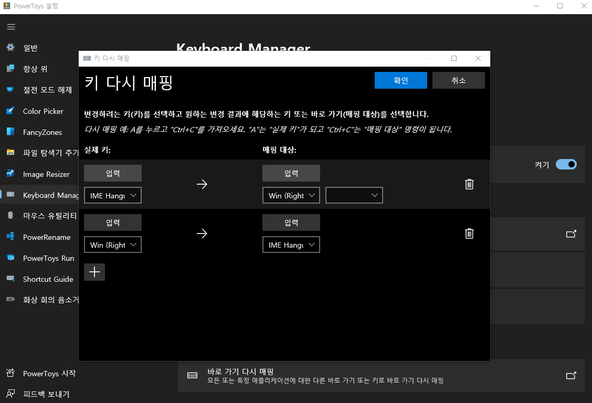This screenshot has height=403, width=592.
Task: Click the FancyZones sidebar icon
Action: coord(10,131)
